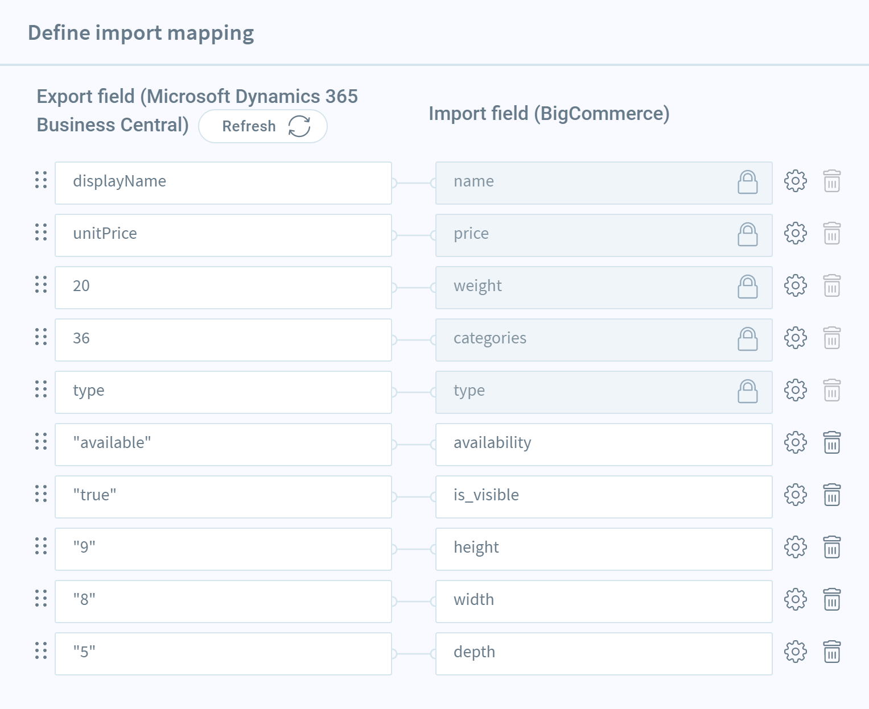Image resolution: width=869 pixels, height=709 pixels.
Task: Open settings gear for categories mapping row
Action: click(x=795, y=338)
